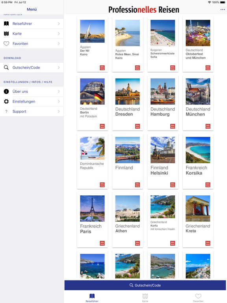Open Favoriten from the menu list

click(x=32, y=44)
